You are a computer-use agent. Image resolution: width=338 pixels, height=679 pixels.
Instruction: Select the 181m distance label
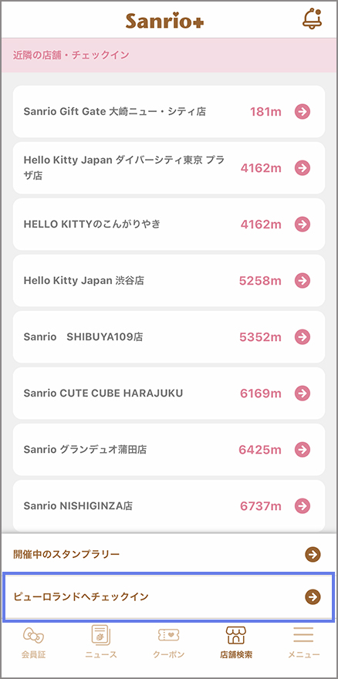[x=265, y=112]
